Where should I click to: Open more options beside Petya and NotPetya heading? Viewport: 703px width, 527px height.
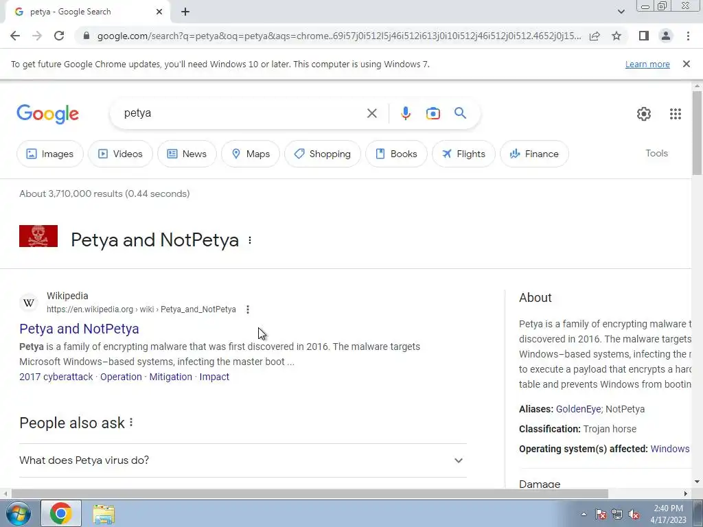pos(250,240)
